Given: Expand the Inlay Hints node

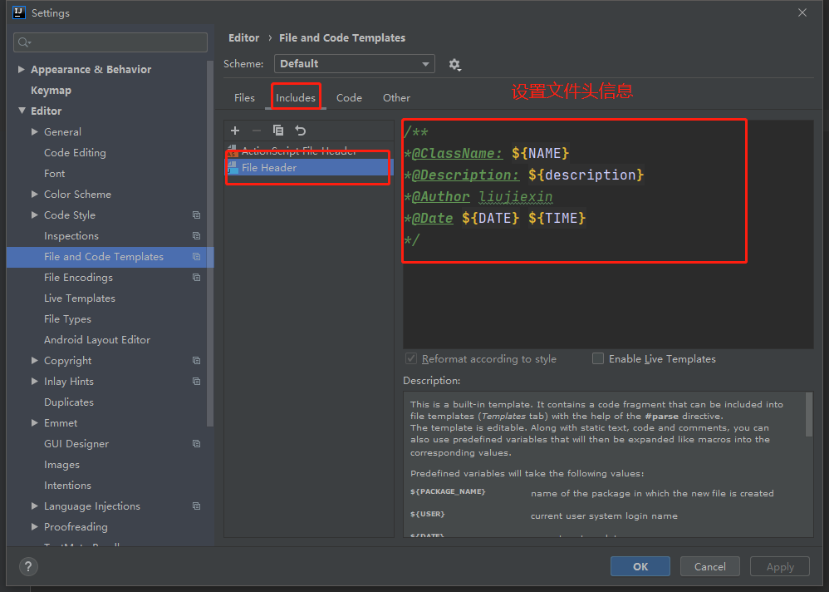Looking at the screenshot, I should pyautogui.click(x=34, y=382).
